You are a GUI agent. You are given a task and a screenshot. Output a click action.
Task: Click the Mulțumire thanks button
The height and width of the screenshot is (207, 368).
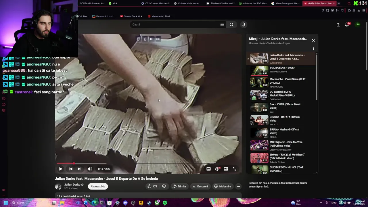[x=223, y=186]
